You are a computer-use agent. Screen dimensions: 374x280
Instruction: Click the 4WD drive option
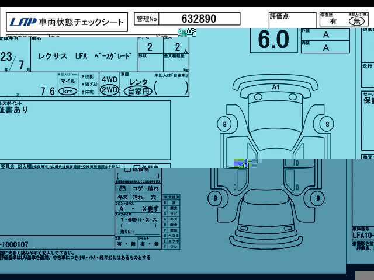tap(109, 79)
